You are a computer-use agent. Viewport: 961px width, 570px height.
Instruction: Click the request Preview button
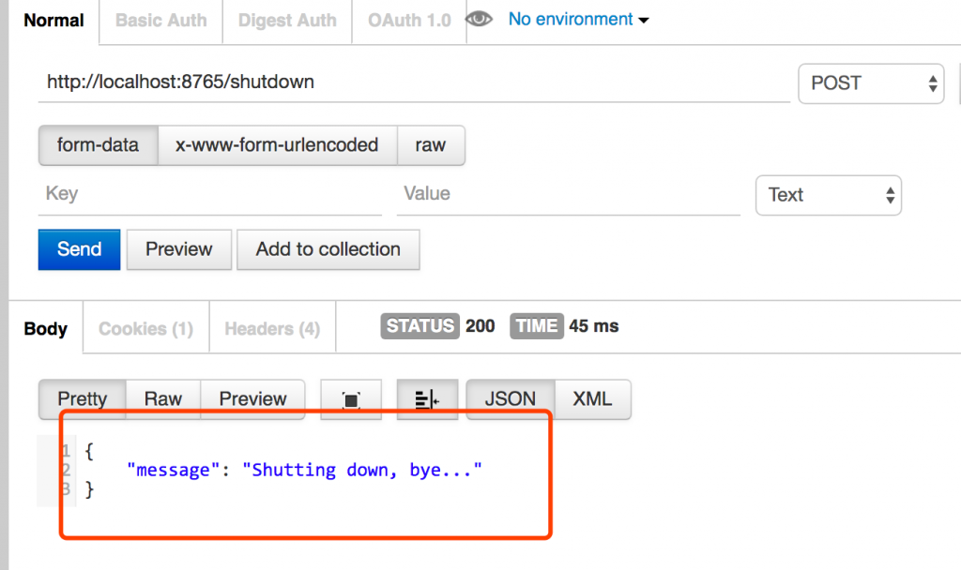point(178,249)
